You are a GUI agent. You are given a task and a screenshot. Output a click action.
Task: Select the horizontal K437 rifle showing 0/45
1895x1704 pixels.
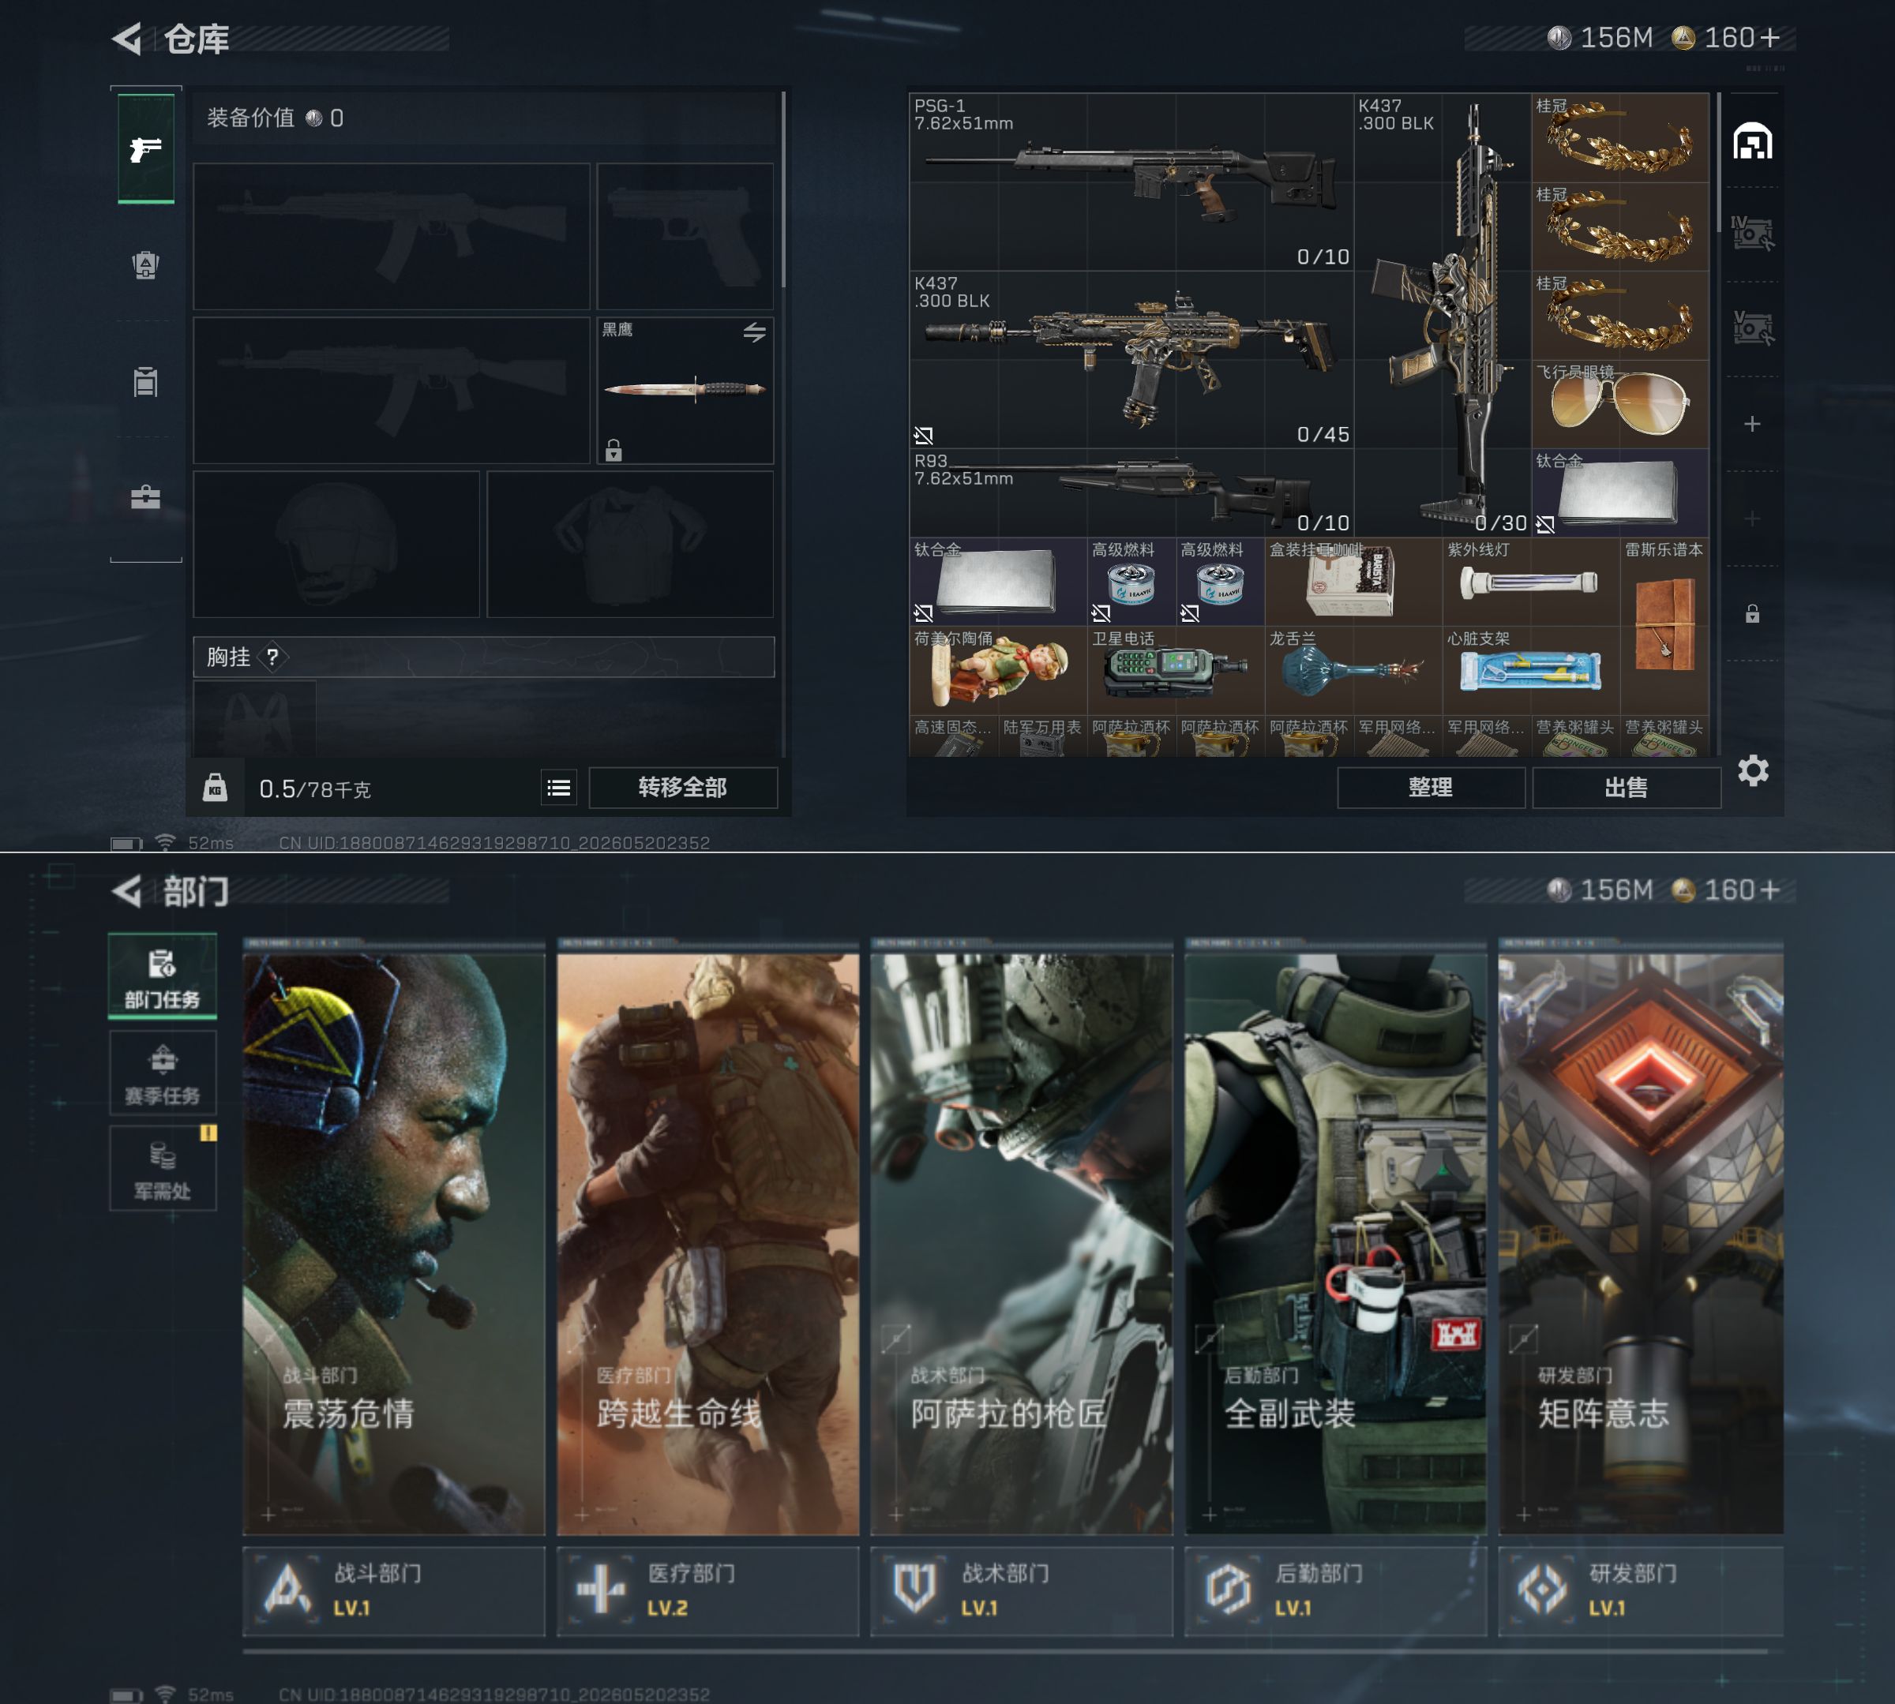pos(1131,360)
